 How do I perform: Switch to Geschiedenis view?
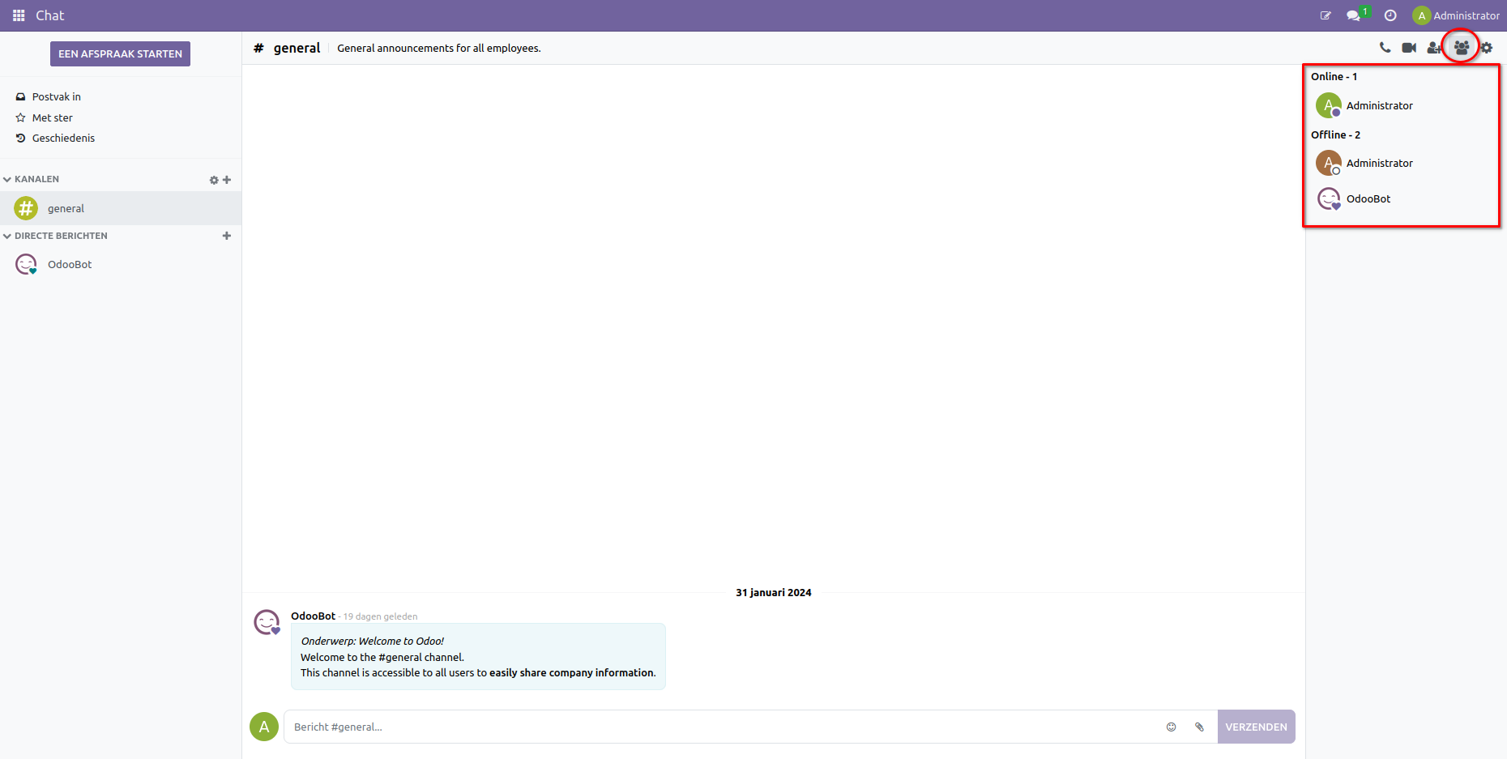[x=62, y=138]
